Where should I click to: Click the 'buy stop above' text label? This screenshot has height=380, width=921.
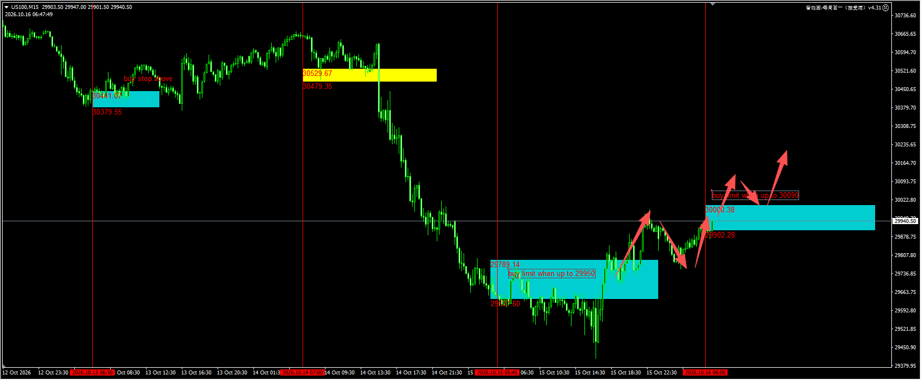[148, 79]
